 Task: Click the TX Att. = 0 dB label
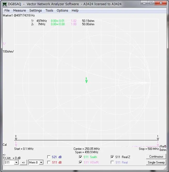[12, 158]
